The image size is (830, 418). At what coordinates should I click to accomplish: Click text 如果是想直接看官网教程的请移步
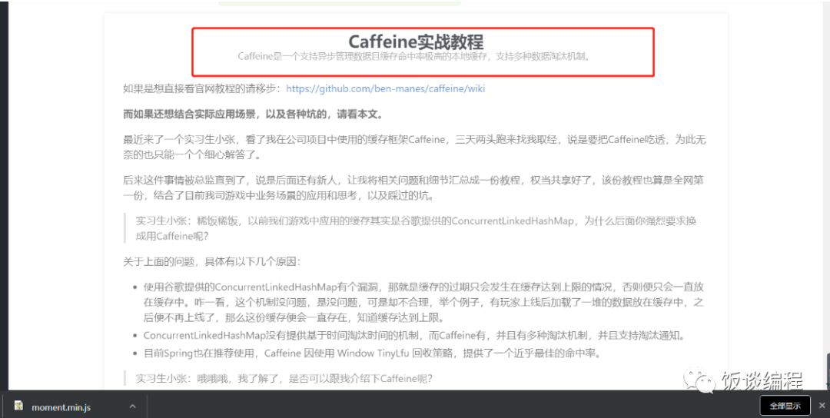tap(201, 89)
